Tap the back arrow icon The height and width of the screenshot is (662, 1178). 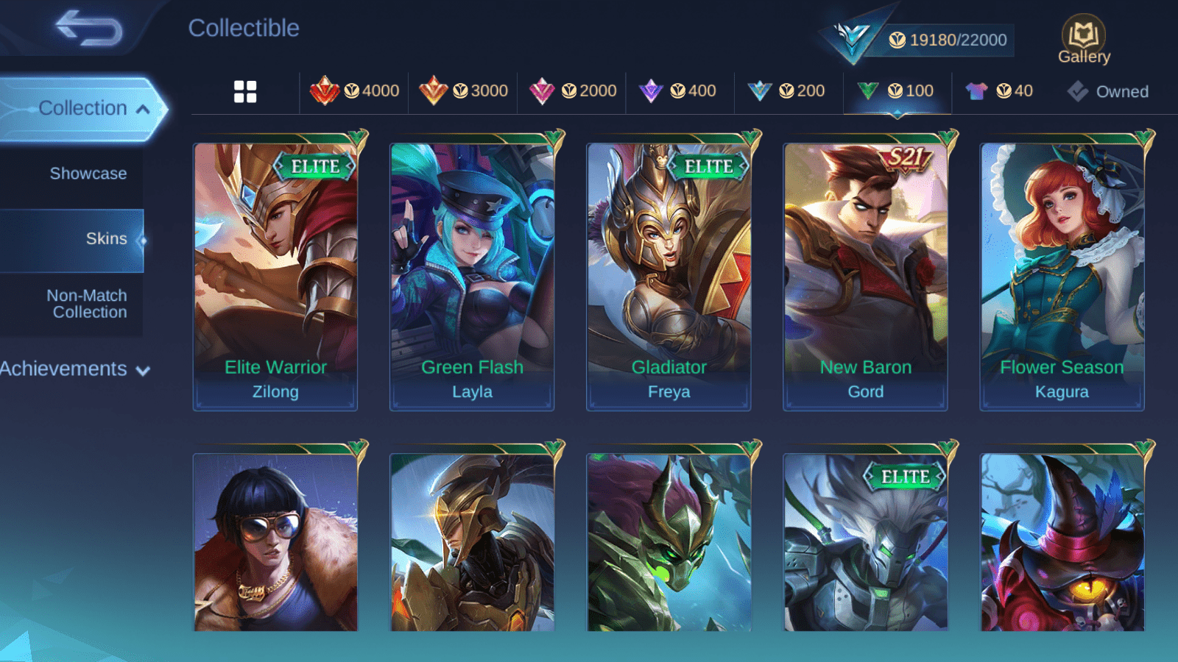click(89, 28)
